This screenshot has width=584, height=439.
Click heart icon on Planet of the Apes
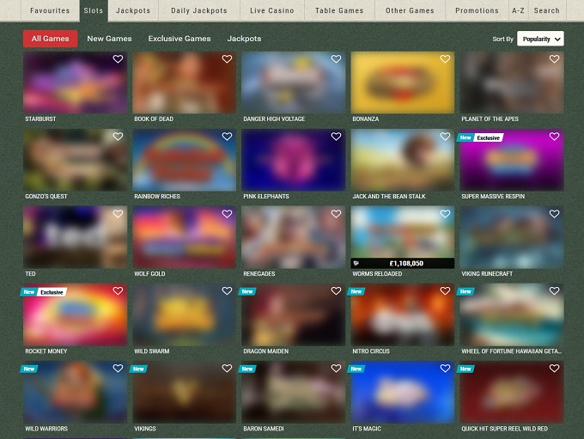(554, 59)
